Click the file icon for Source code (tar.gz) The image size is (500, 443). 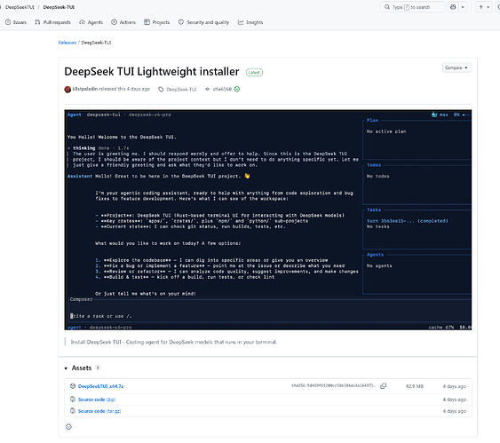[x=73, y=411]
